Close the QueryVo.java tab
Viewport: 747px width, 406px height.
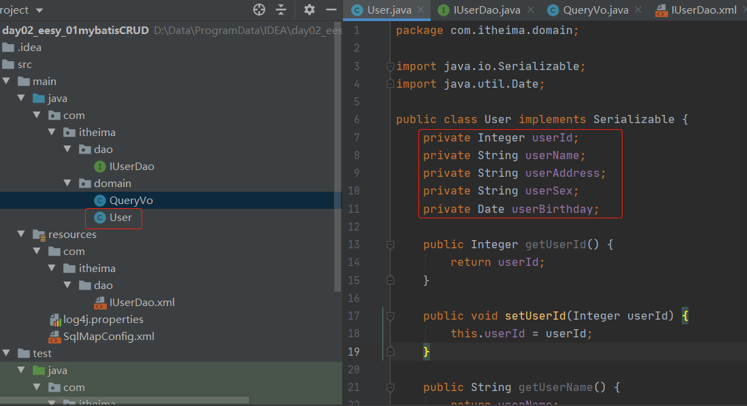pos(638,10)
